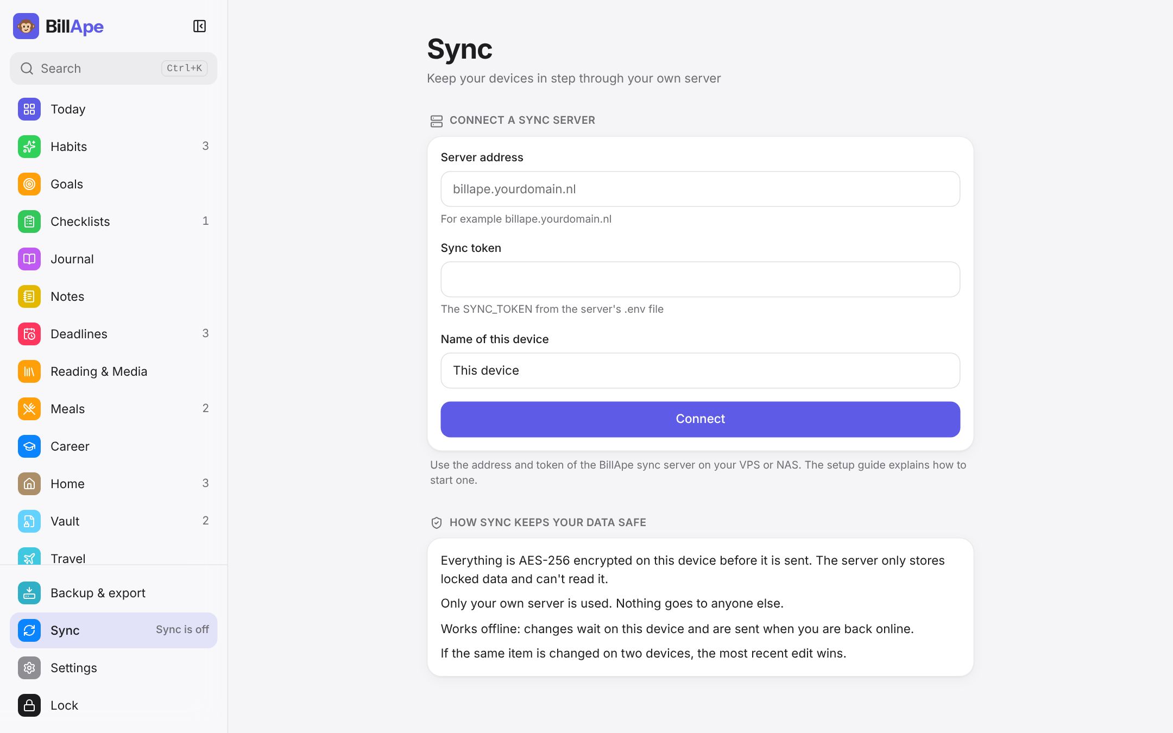This screenshot has height=733, width=1173.
Task: Click the Goals target icon
Action: (29, 184)
